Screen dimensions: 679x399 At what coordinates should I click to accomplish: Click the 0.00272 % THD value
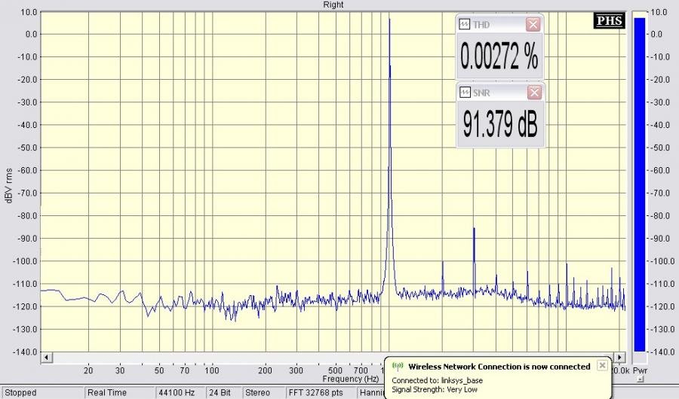(x=499, y=58)
